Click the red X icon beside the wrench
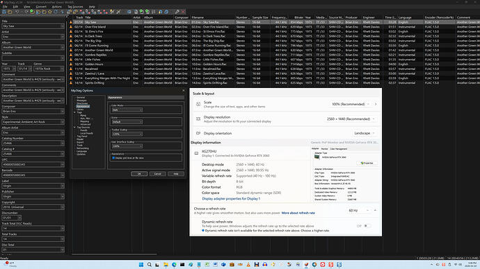 coord(184,12)
